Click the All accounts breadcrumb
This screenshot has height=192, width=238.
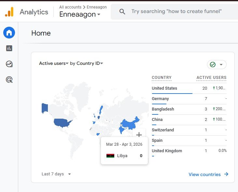pos(70,7)
